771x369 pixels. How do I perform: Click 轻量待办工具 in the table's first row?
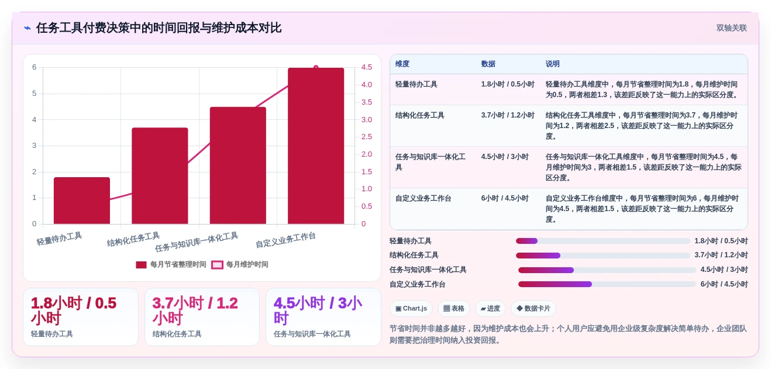tap(416, 84)
